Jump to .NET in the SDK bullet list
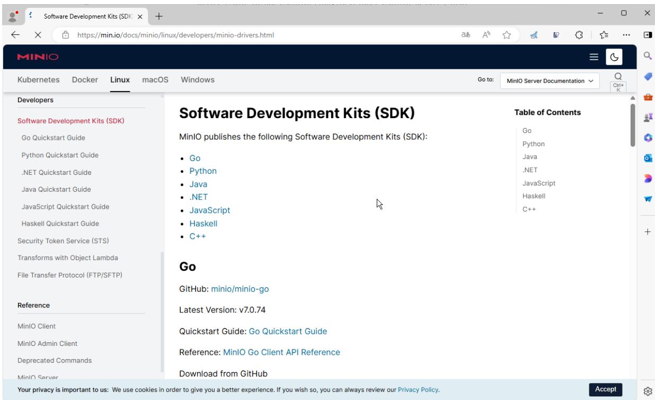 [199, 197]
